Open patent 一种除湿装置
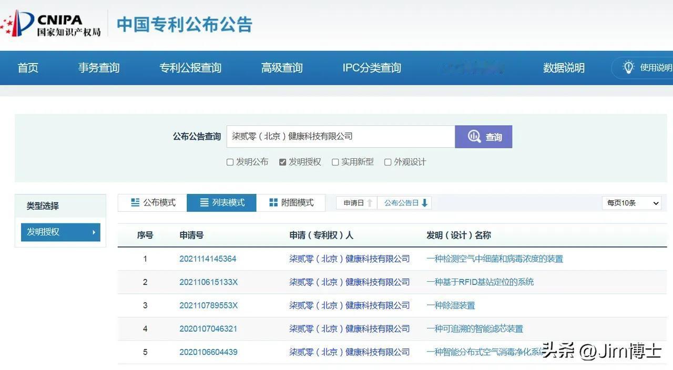 [x=451, y=305]
